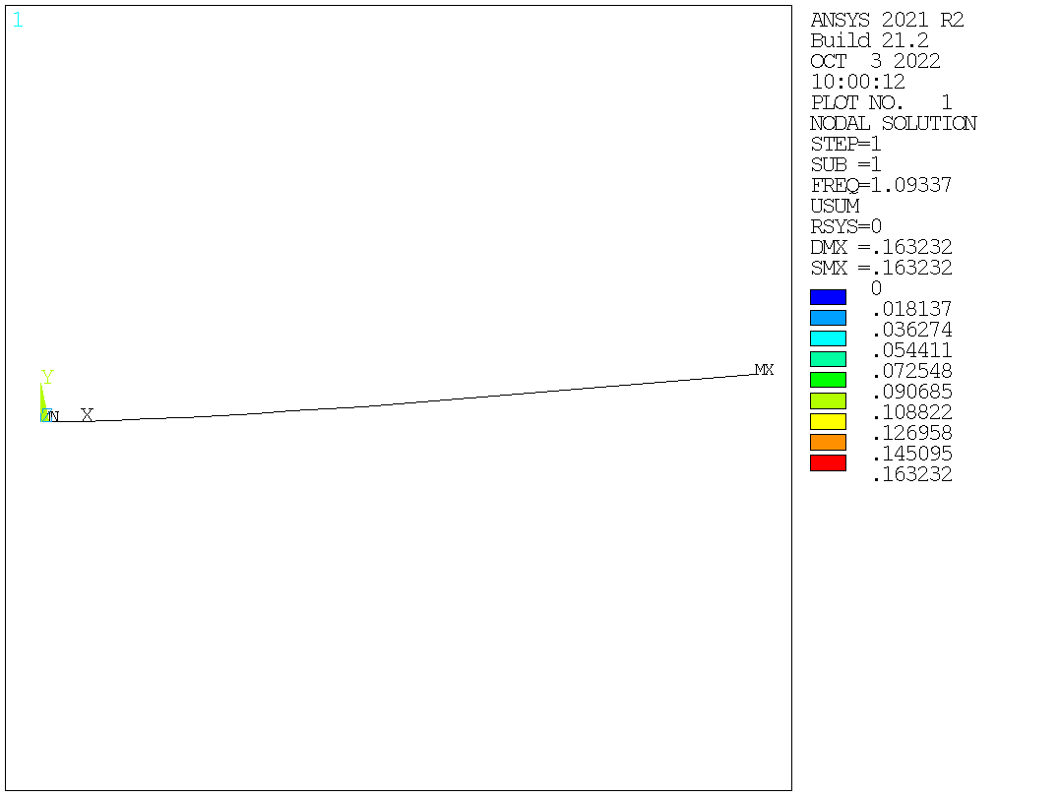Click the legend value '.018137'

coord(912,309)
